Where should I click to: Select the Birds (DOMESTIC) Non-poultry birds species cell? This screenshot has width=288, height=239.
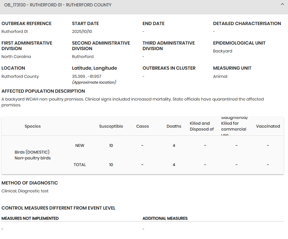click(x=33, y=155)
